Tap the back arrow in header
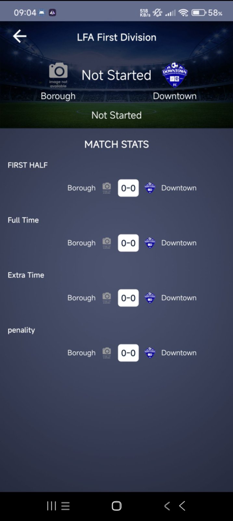 point(19,36)
